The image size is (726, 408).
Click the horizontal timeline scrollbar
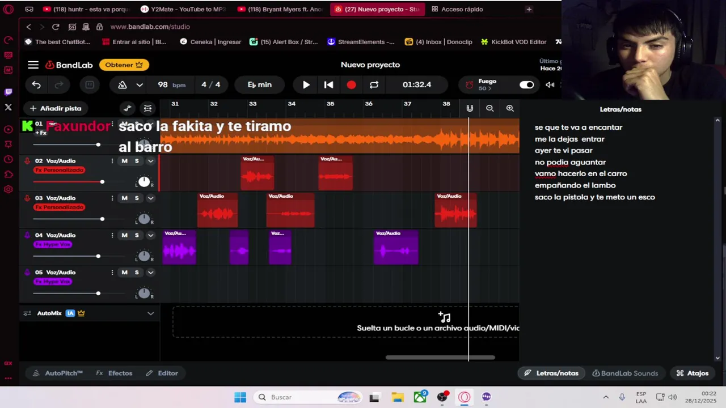pyautogui.click(x=440, y=358)
